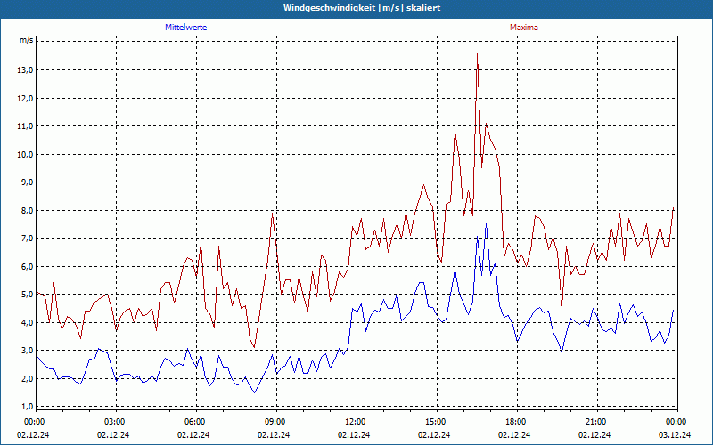Viewport: 713px width, 445px height.
Task: Click the "18:00" time label on the x-axis
Action: (x=517, y=422)
